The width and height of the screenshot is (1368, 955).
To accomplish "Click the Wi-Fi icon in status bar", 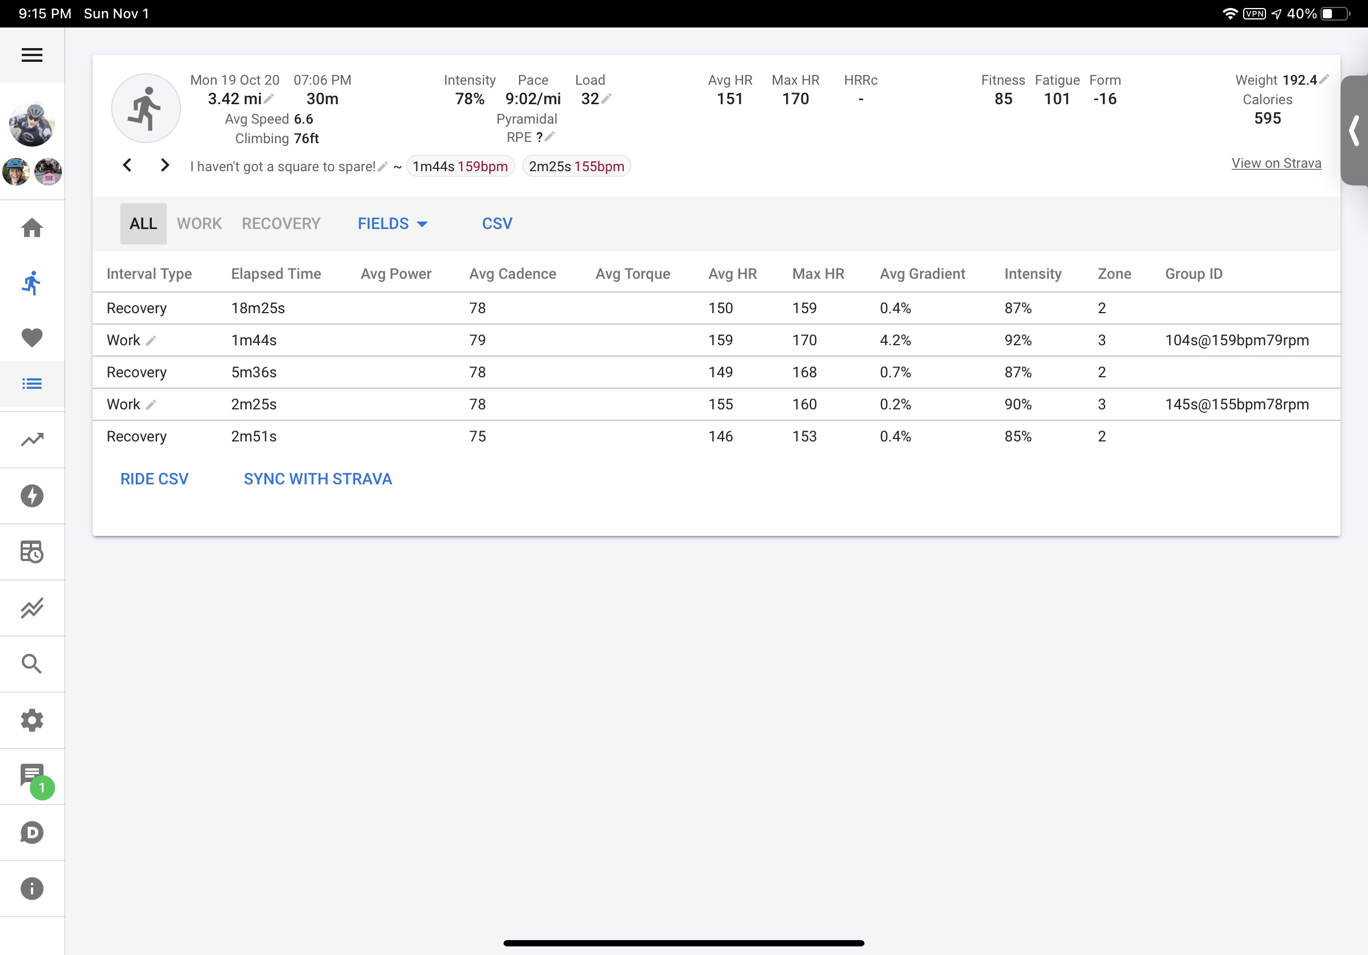I will pos(1229,13).
